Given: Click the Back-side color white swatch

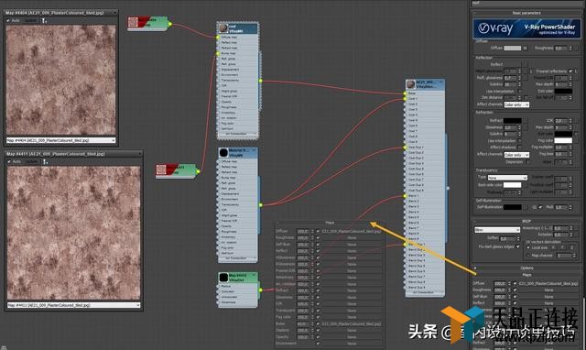Looking at the screenshot, I should [x=513, y=185].
